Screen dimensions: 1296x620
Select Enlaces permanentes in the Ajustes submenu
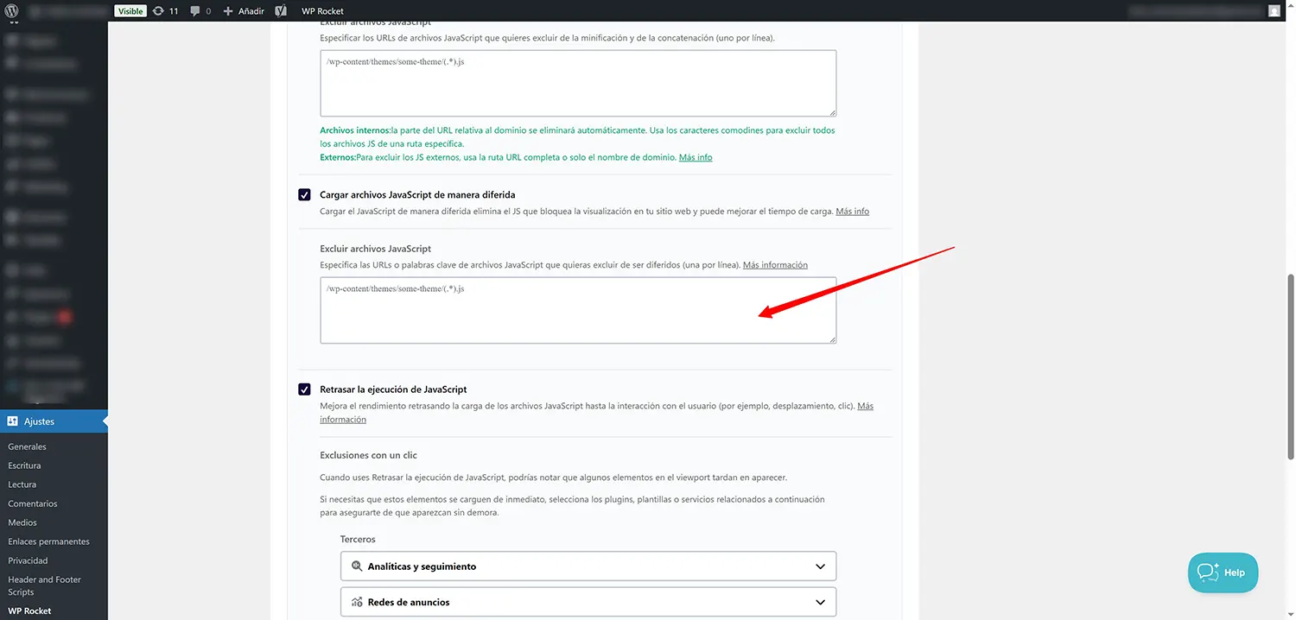pyautogui.click(x=51, y=541)
